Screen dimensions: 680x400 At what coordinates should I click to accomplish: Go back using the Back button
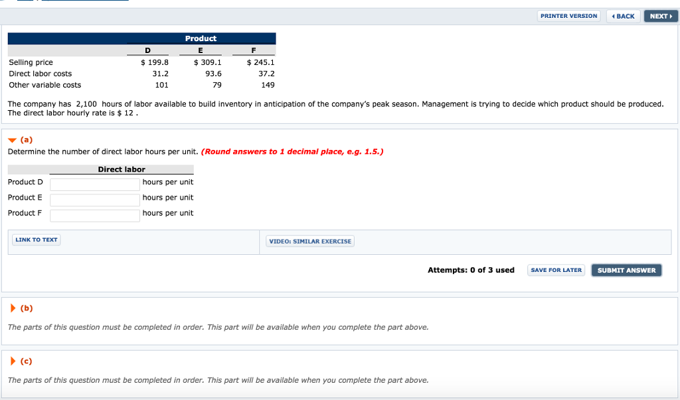623,16
